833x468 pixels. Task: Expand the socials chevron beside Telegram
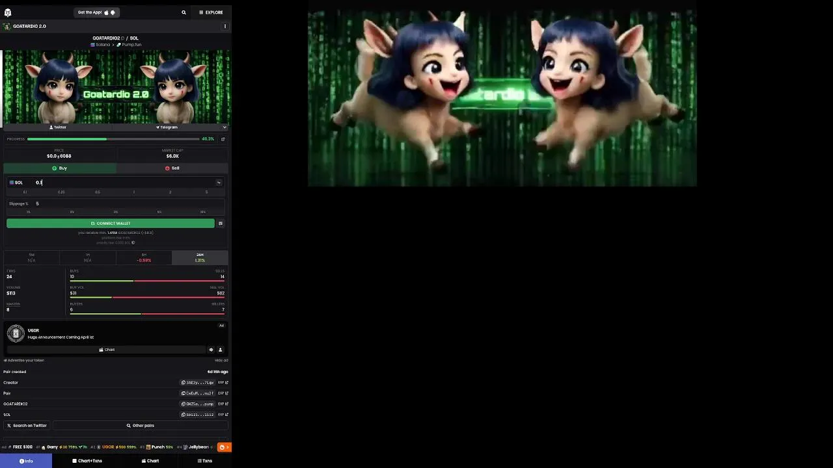(225, 127)
